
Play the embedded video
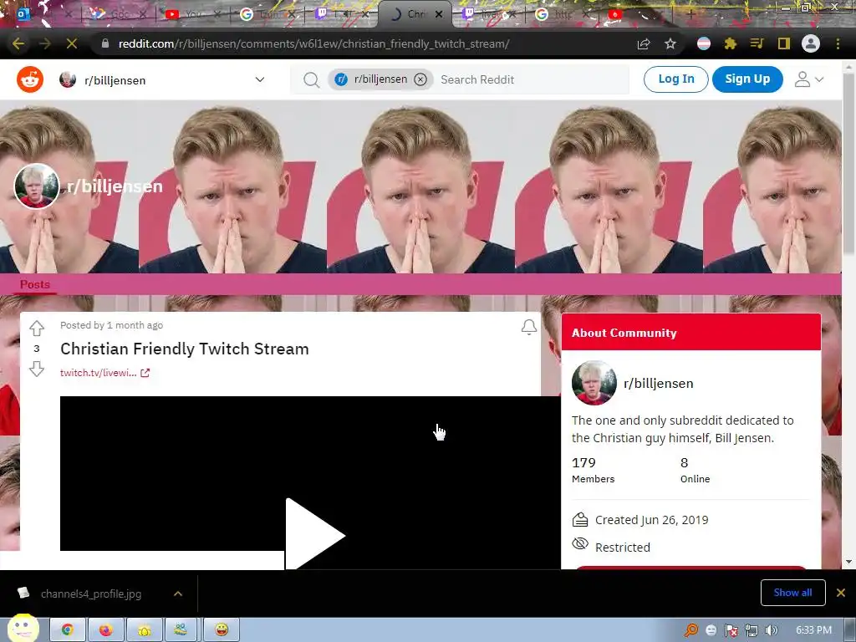pyautogui.click(x=314, y=534)
